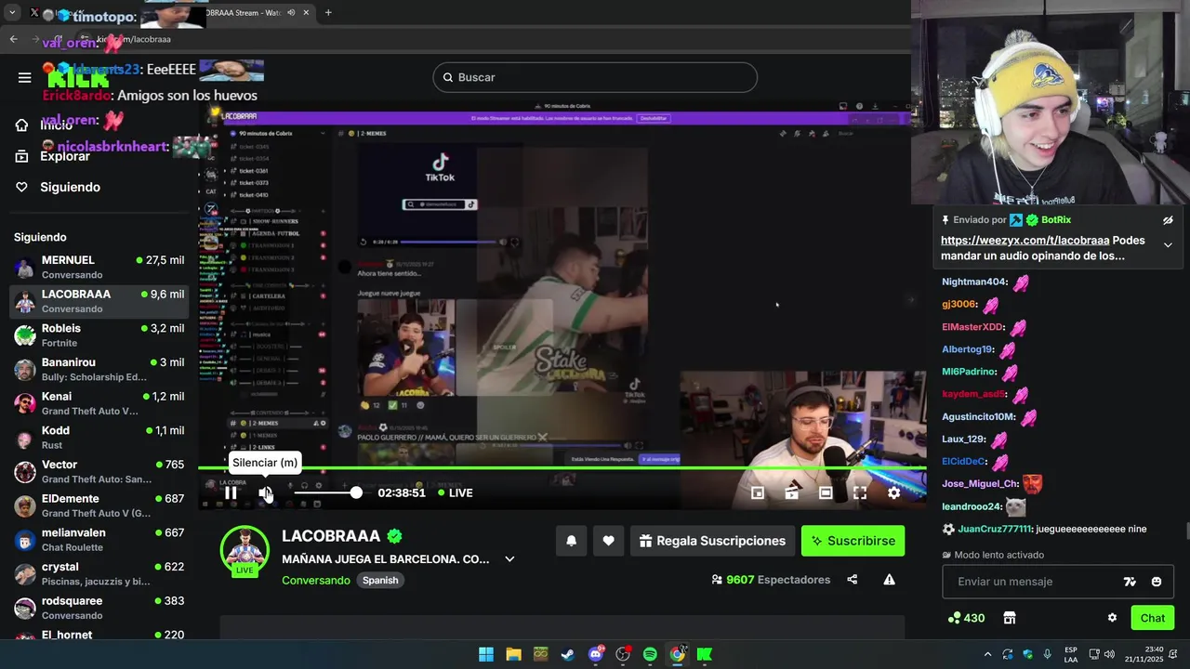
Task: Open Explorar in sidebar
Action: click(x=52, y=156)
